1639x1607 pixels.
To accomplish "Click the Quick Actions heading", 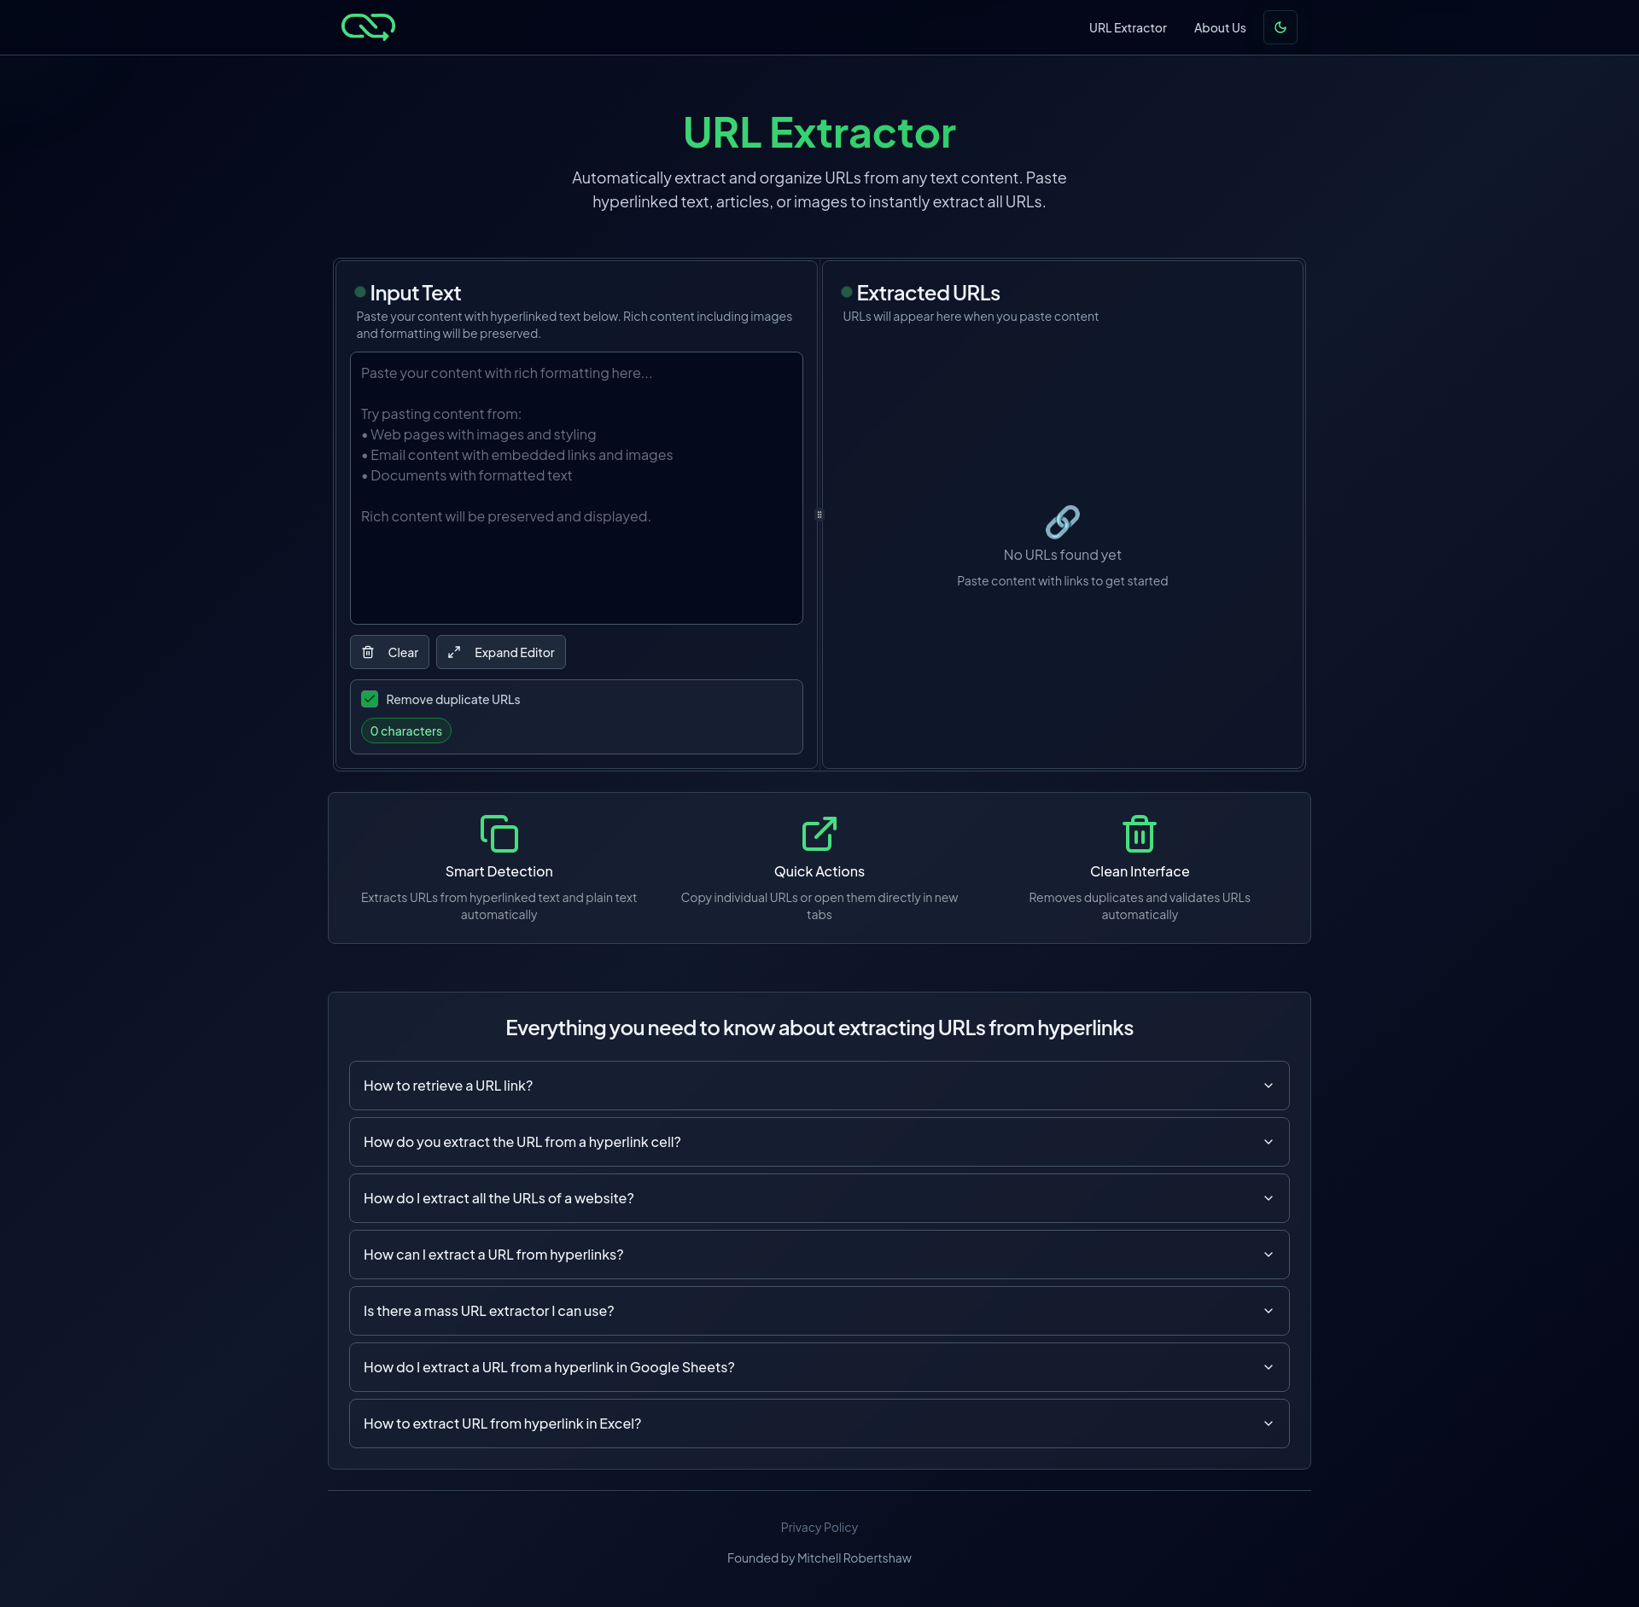I will tap(819, 871).
